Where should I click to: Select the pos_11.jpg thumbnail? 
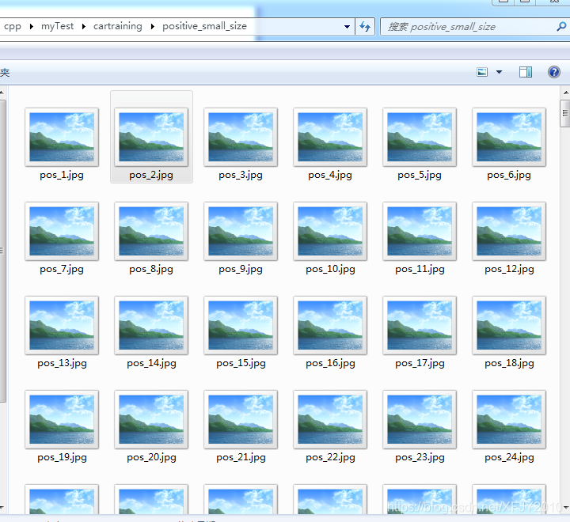[x=420, y=231]
